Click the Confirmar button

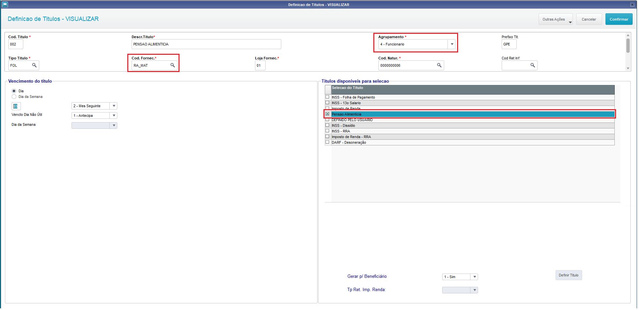[x=619, y=19]
